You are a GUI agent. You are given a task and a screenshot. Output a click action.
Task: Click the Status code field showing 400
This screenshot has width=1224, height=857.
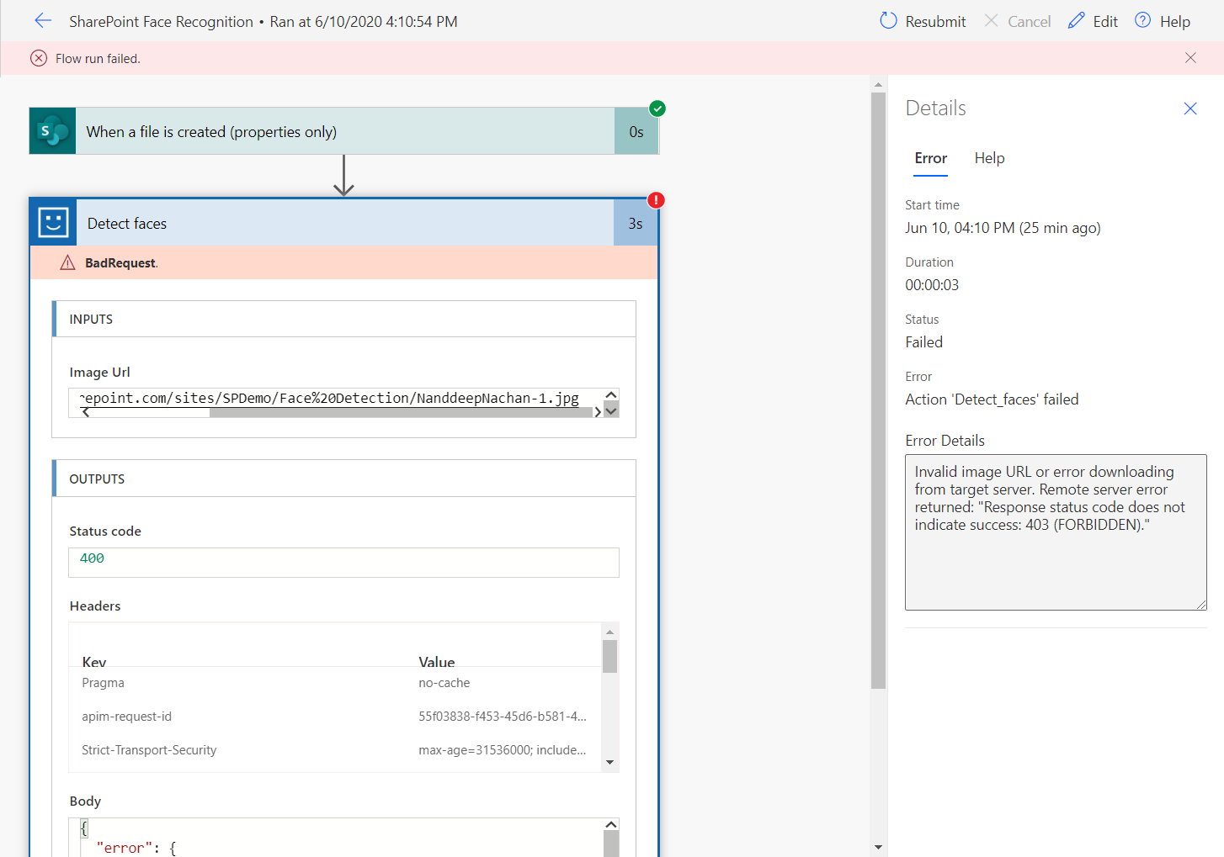click(343, 562)
